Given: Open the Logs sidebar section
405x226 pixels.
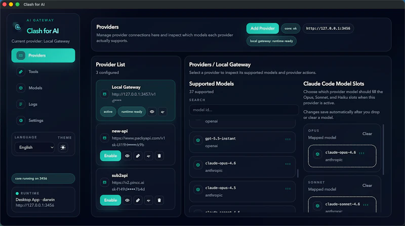Looking at the screenshot, I should 43,104.
